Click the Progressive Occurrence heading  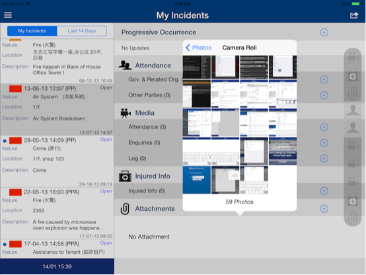(x=159, y=32)
